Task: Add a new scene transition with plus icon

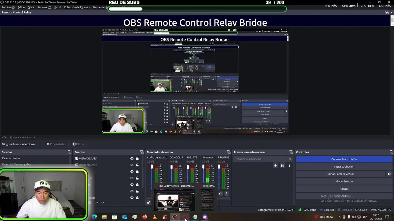Action: 275,165
